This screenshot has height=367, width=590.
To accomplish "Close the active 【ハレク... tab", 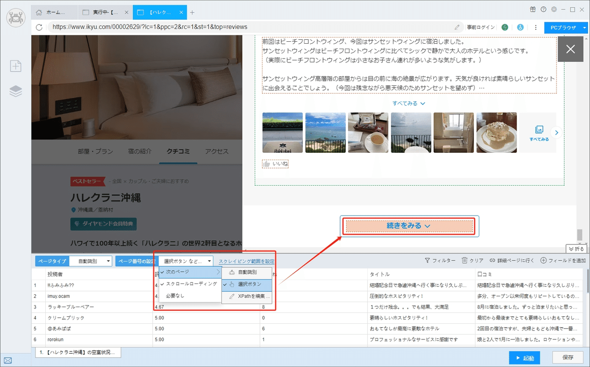I will pyautogui.click(x=180, y=12).
